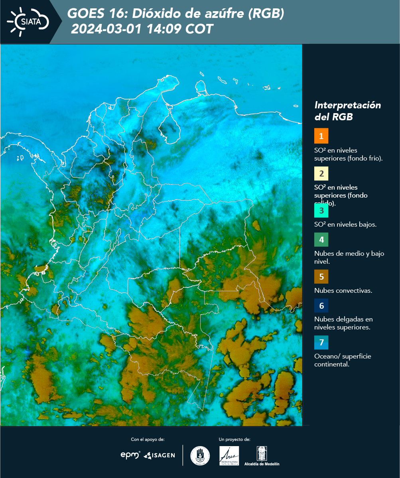Click the text 'Un proyecto de:'
Screen dimensions: 400x478
pos(234,439)
